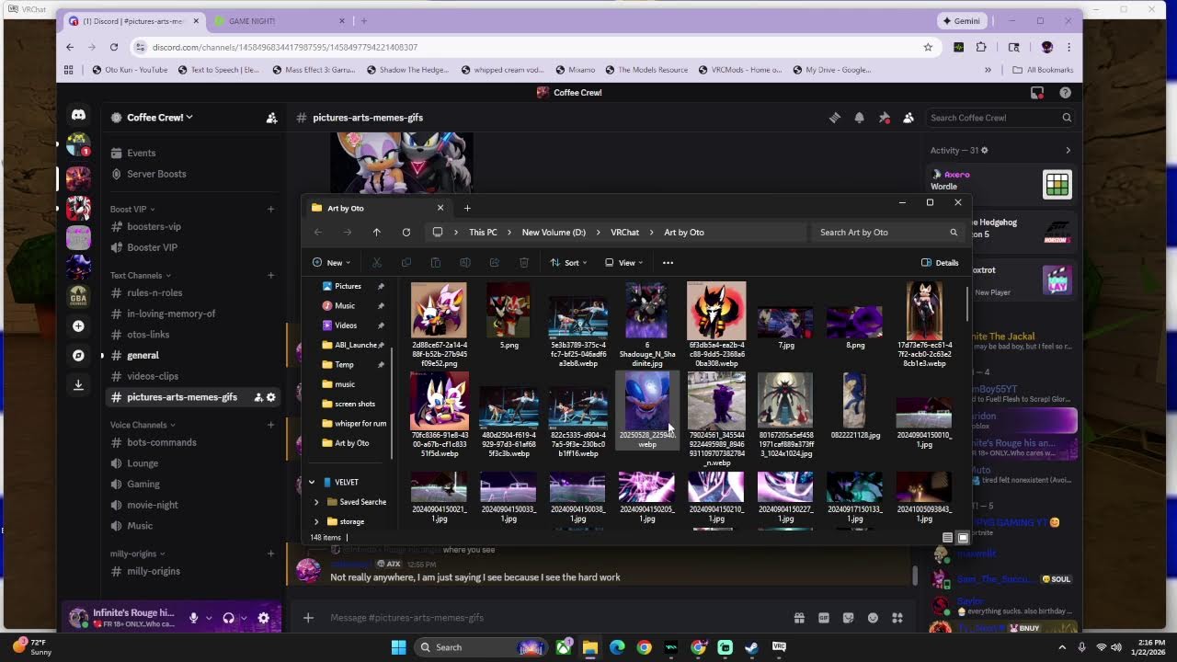The image size is (1177, 662).
Task: Mute microphone in Discord user panel
Action: (194, 618)
